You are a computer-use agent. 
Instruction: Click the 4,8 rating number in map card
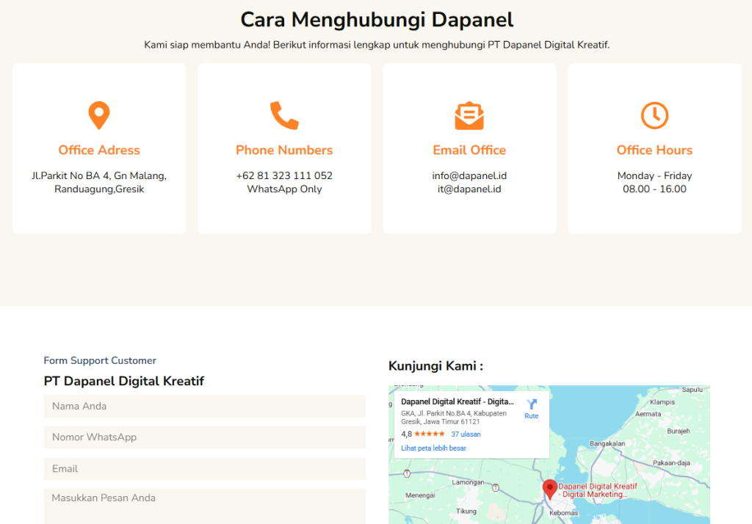pos(406,434)
